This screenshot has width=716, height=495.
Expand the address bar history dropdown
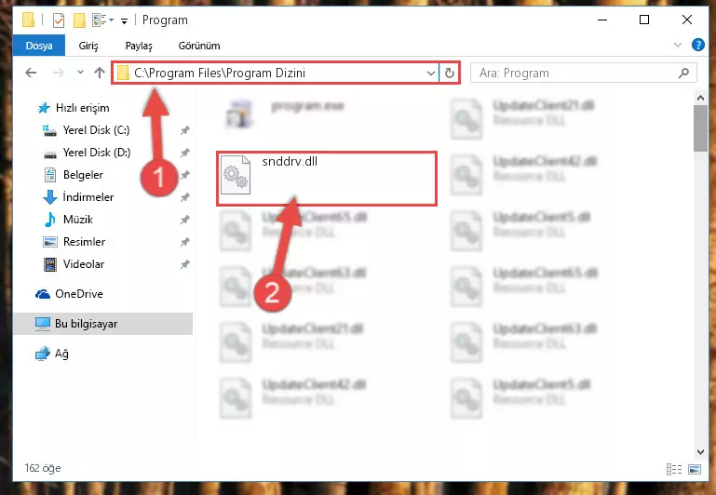pos(430,73)
